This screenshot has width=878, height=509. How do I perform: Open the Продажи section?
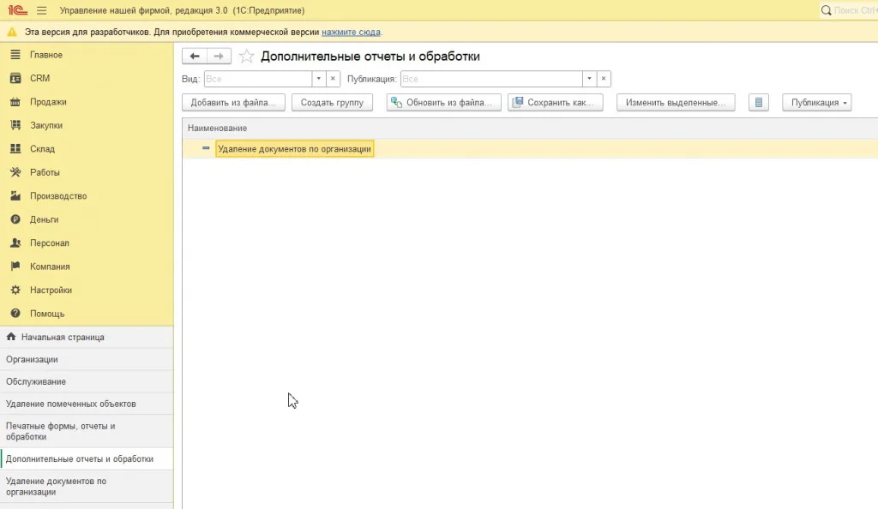click(x=87, y=101)
